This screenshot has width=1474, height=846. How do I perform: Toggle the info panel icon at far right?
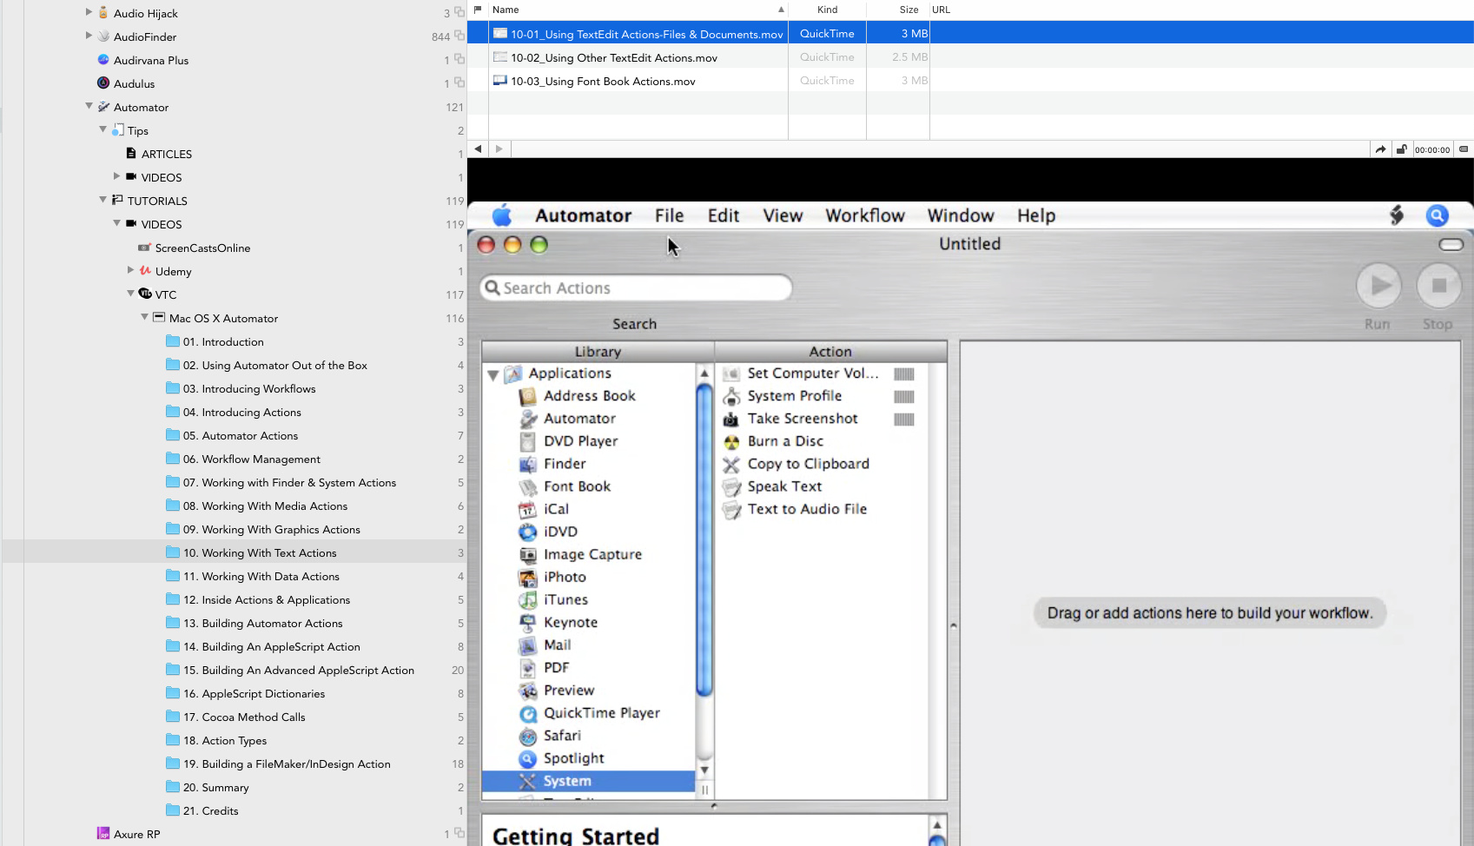pos(1464,149)
